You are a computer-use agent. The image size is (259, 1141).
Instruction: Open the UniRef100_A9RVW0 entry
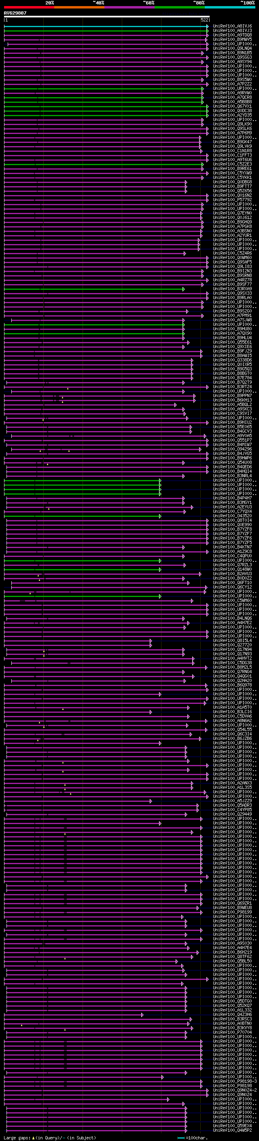click(232, 93)
